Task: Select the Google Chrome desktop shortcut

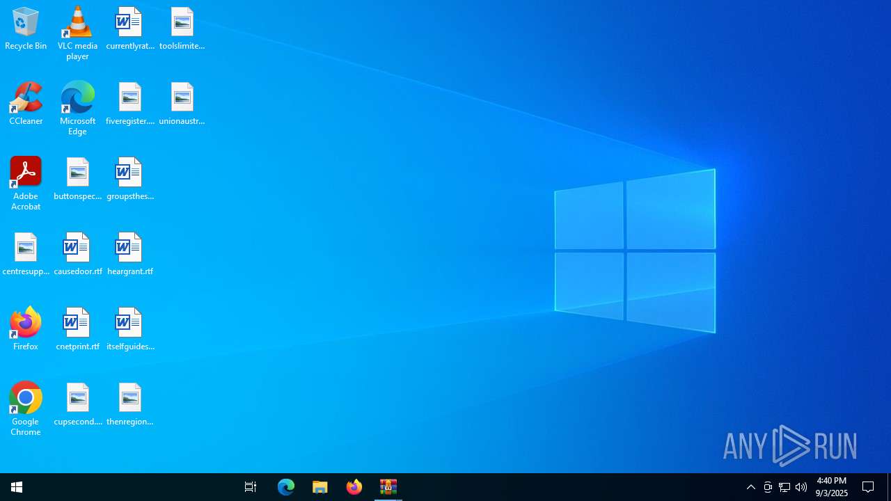Action: (x=26, y=409)
